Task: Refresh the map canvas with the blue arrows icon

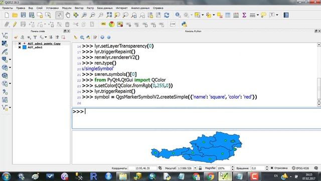Action: coord(167,15)
